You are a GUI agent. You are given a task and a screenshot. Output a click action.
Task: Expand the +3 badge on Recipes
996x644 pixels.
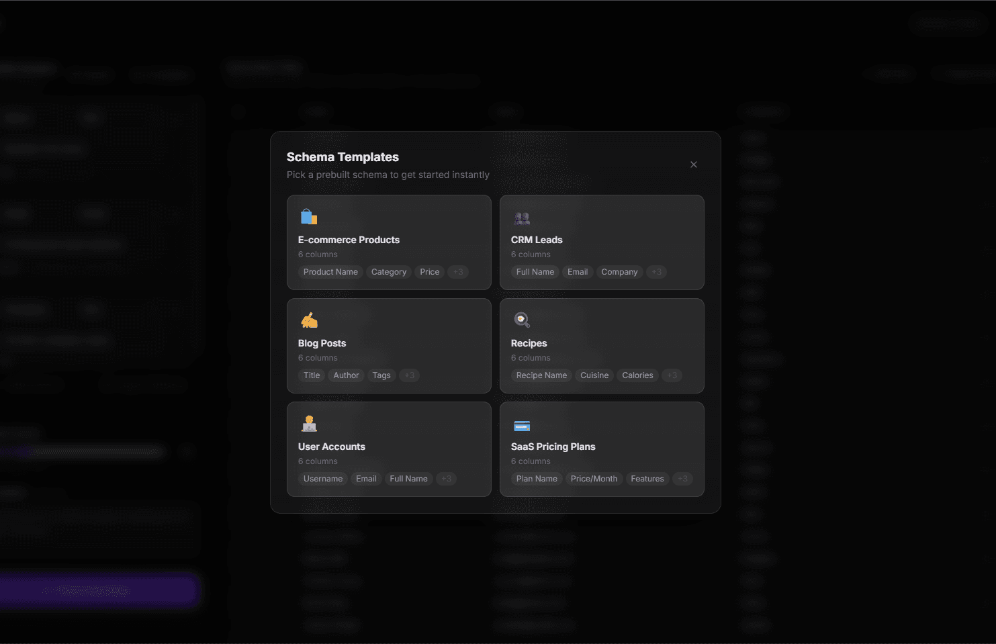point(672,375)
